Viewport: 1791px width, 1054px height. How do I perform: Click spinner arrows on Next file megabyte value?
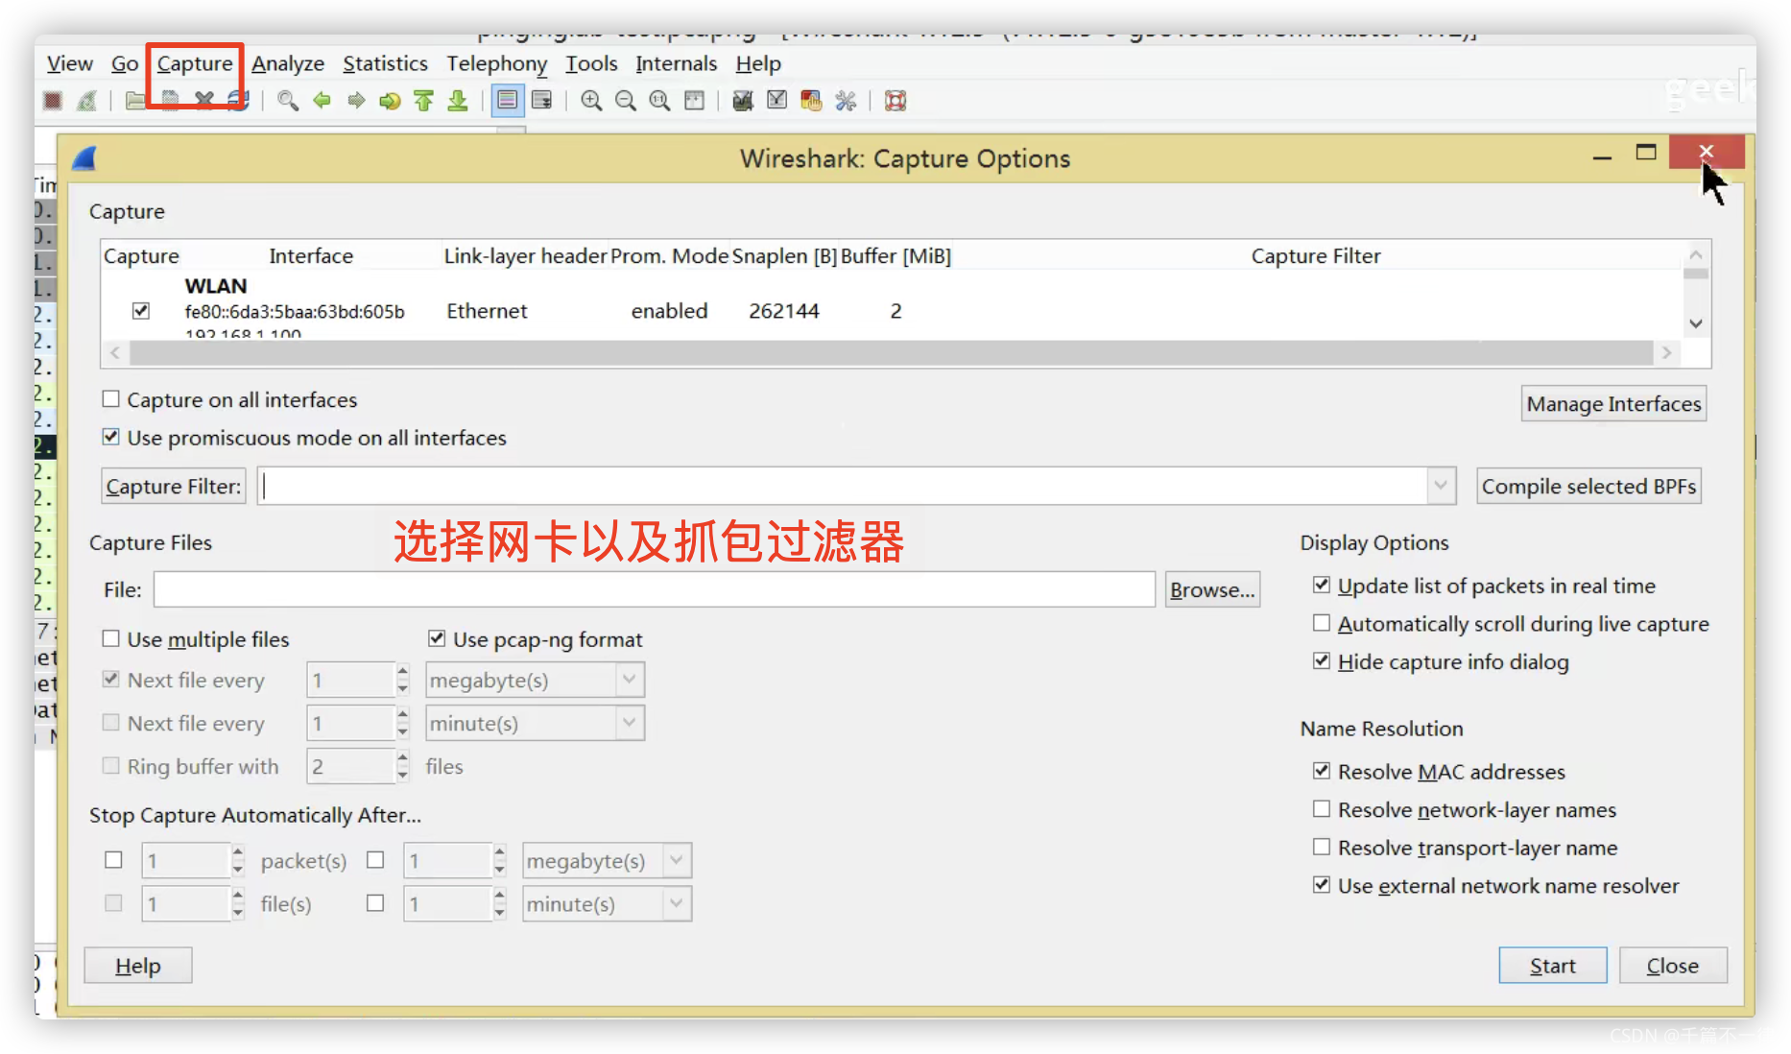click(x=402, y=680)
